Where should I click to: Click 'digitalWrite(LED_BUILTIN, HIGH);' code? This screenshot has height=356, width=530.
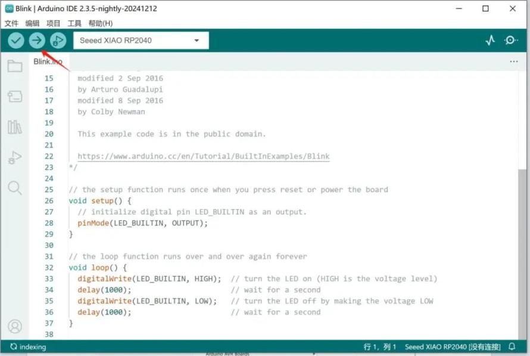pos(149,279)
